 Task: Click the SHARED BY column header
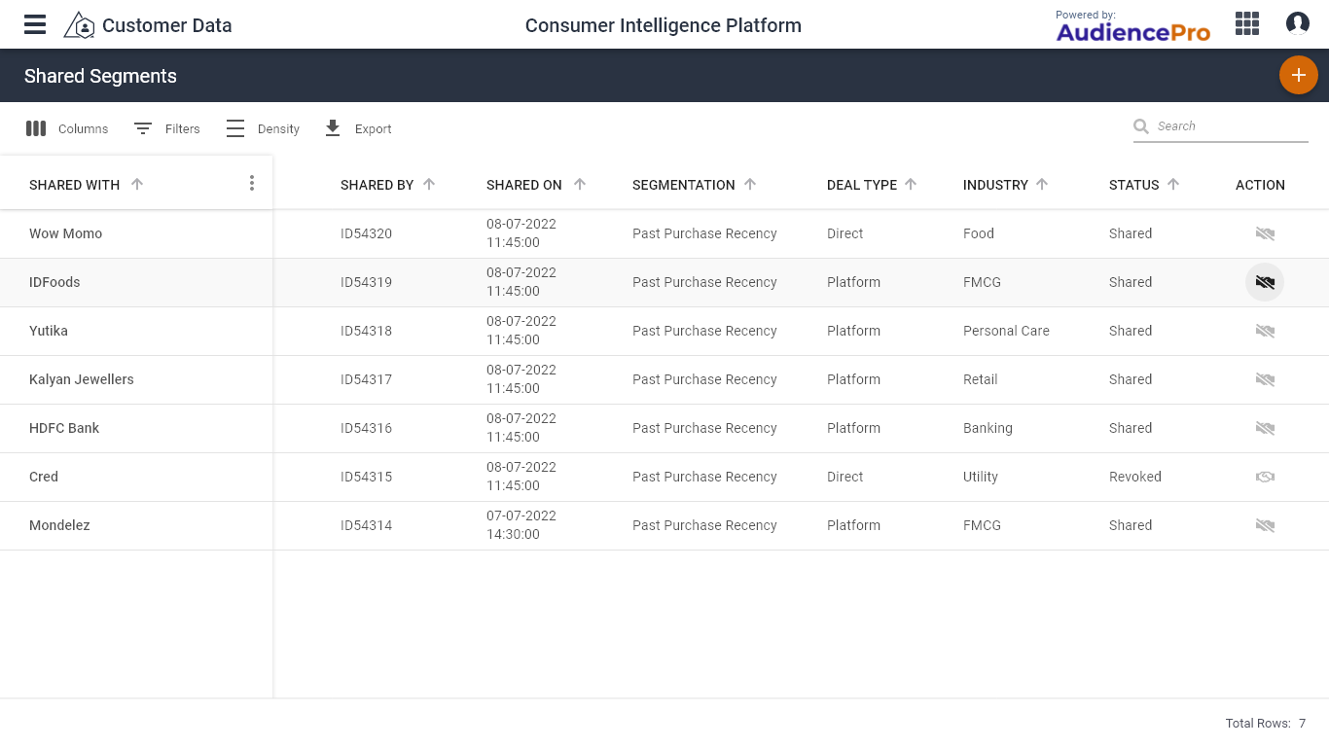tap(377, 185)
